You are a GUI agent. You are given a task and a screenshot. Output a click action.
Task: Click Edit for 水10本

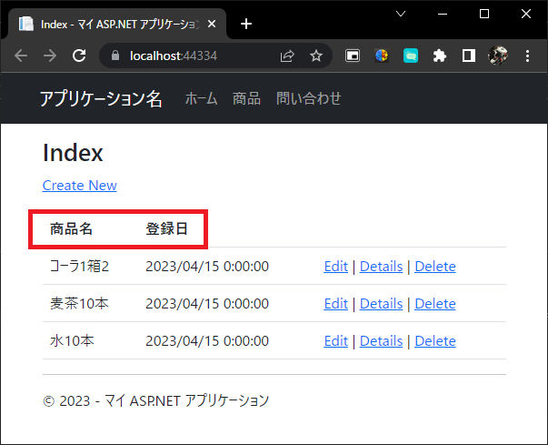click(x=336, y=341)
